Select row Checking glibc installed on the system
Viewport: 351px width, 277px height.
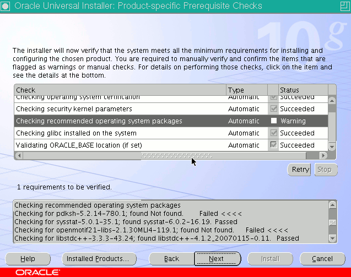(x=171, y=133)
